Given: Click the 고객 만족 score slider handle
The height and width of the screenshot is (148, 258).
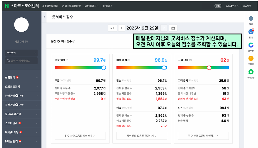Looking at the screenshot, I should (x=209, y=68).
